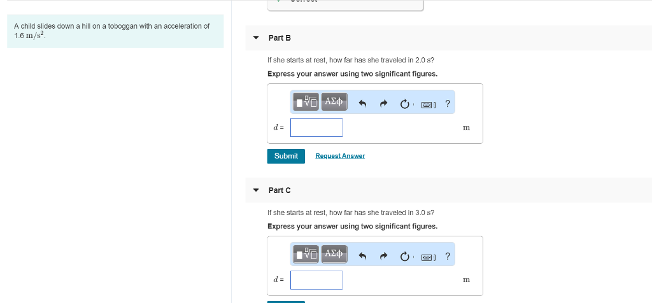The image size is (652, 303).
Task: Click redo arrow in Part C toolbar
Action: [x=383, y=257]
